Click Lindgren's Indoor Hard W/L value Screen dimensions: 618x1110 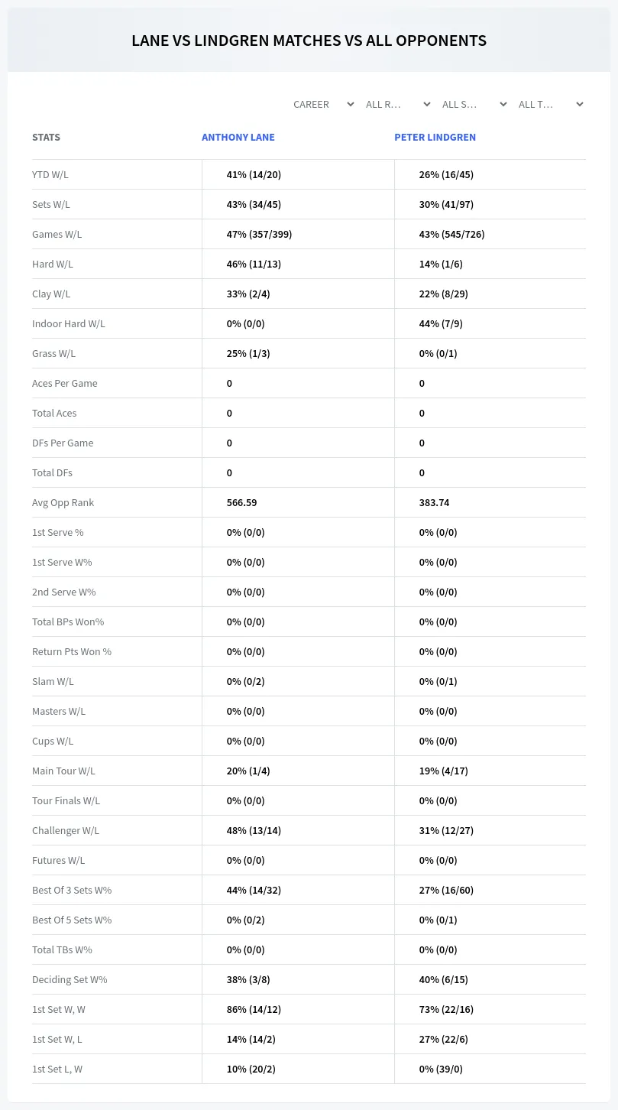point(441,324)
